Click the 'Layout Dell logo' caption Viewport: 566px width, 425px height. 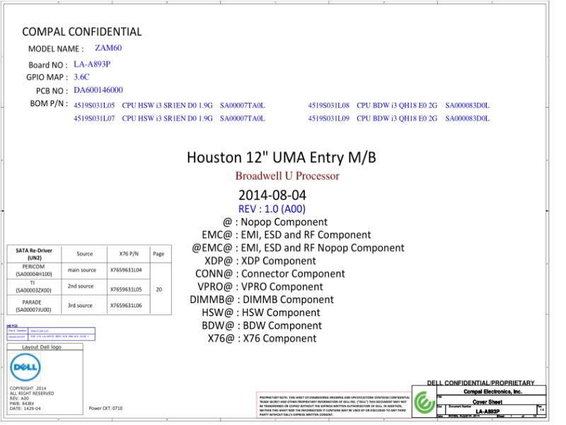point(42,347)
